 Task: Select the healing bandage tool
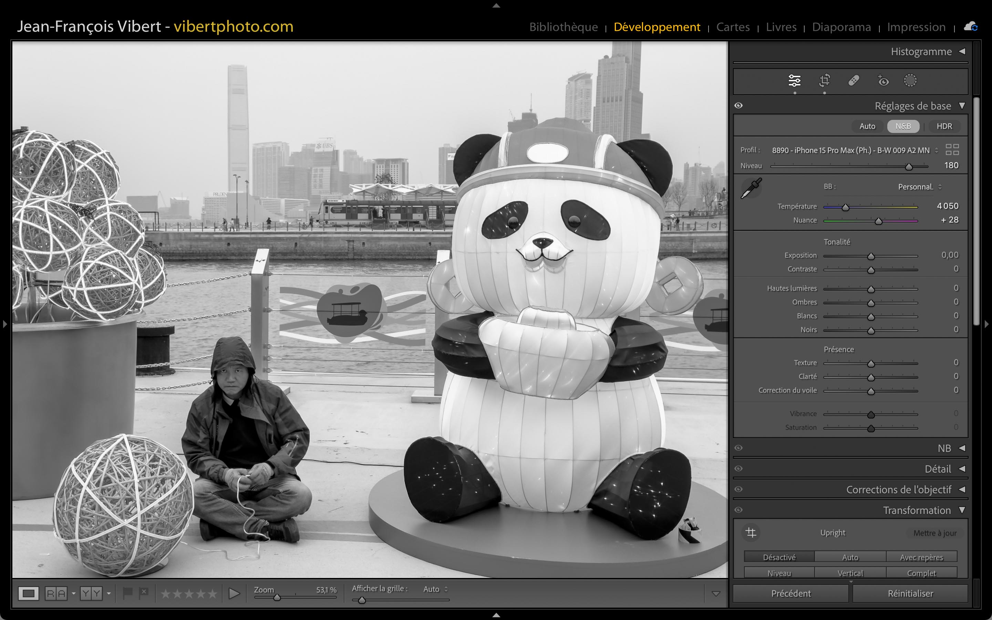point(854,80)
